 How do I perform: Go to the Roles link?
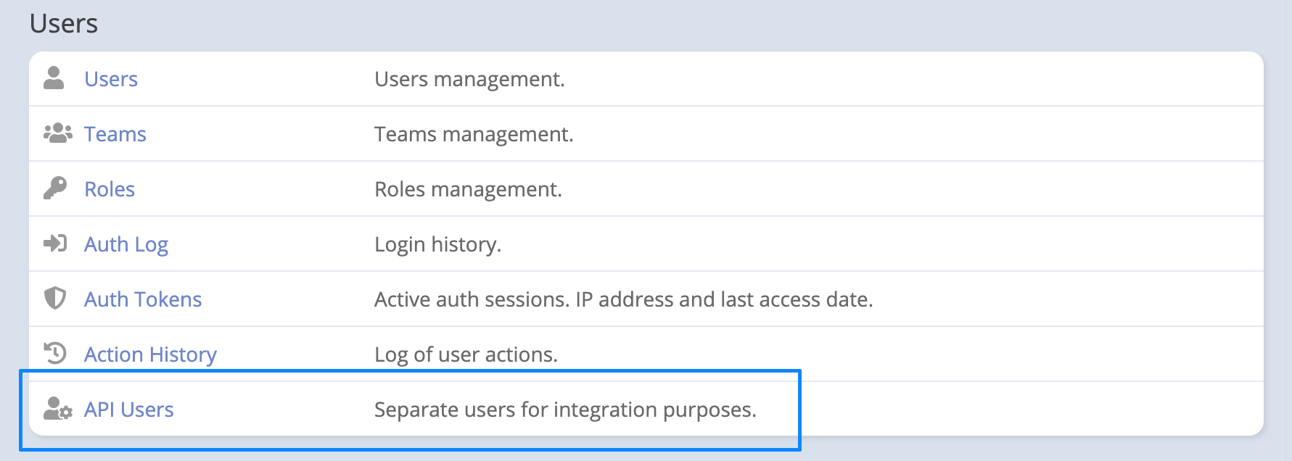tap(110, 189)
